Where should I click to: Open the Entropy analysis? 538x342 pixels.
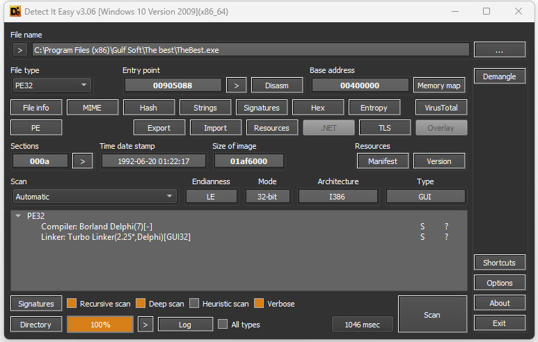point(374,108)
